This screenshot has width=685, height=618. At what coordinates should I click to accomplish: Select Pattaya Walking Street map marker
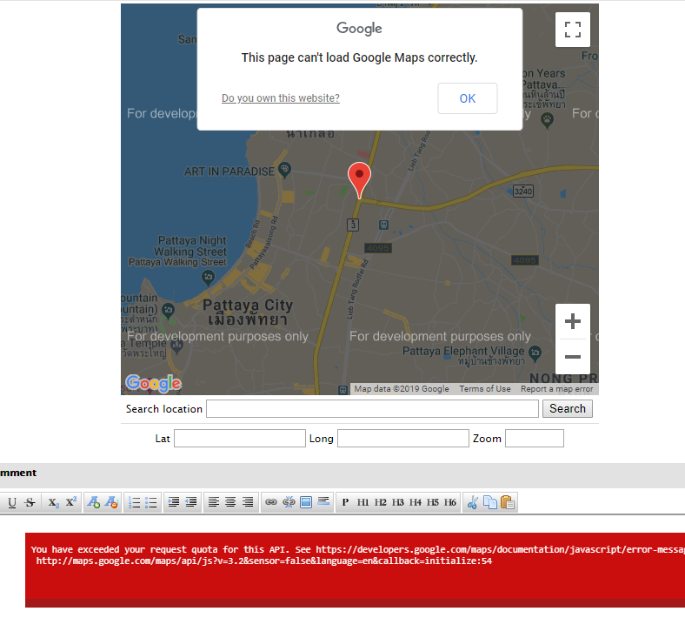coord(208,278)
